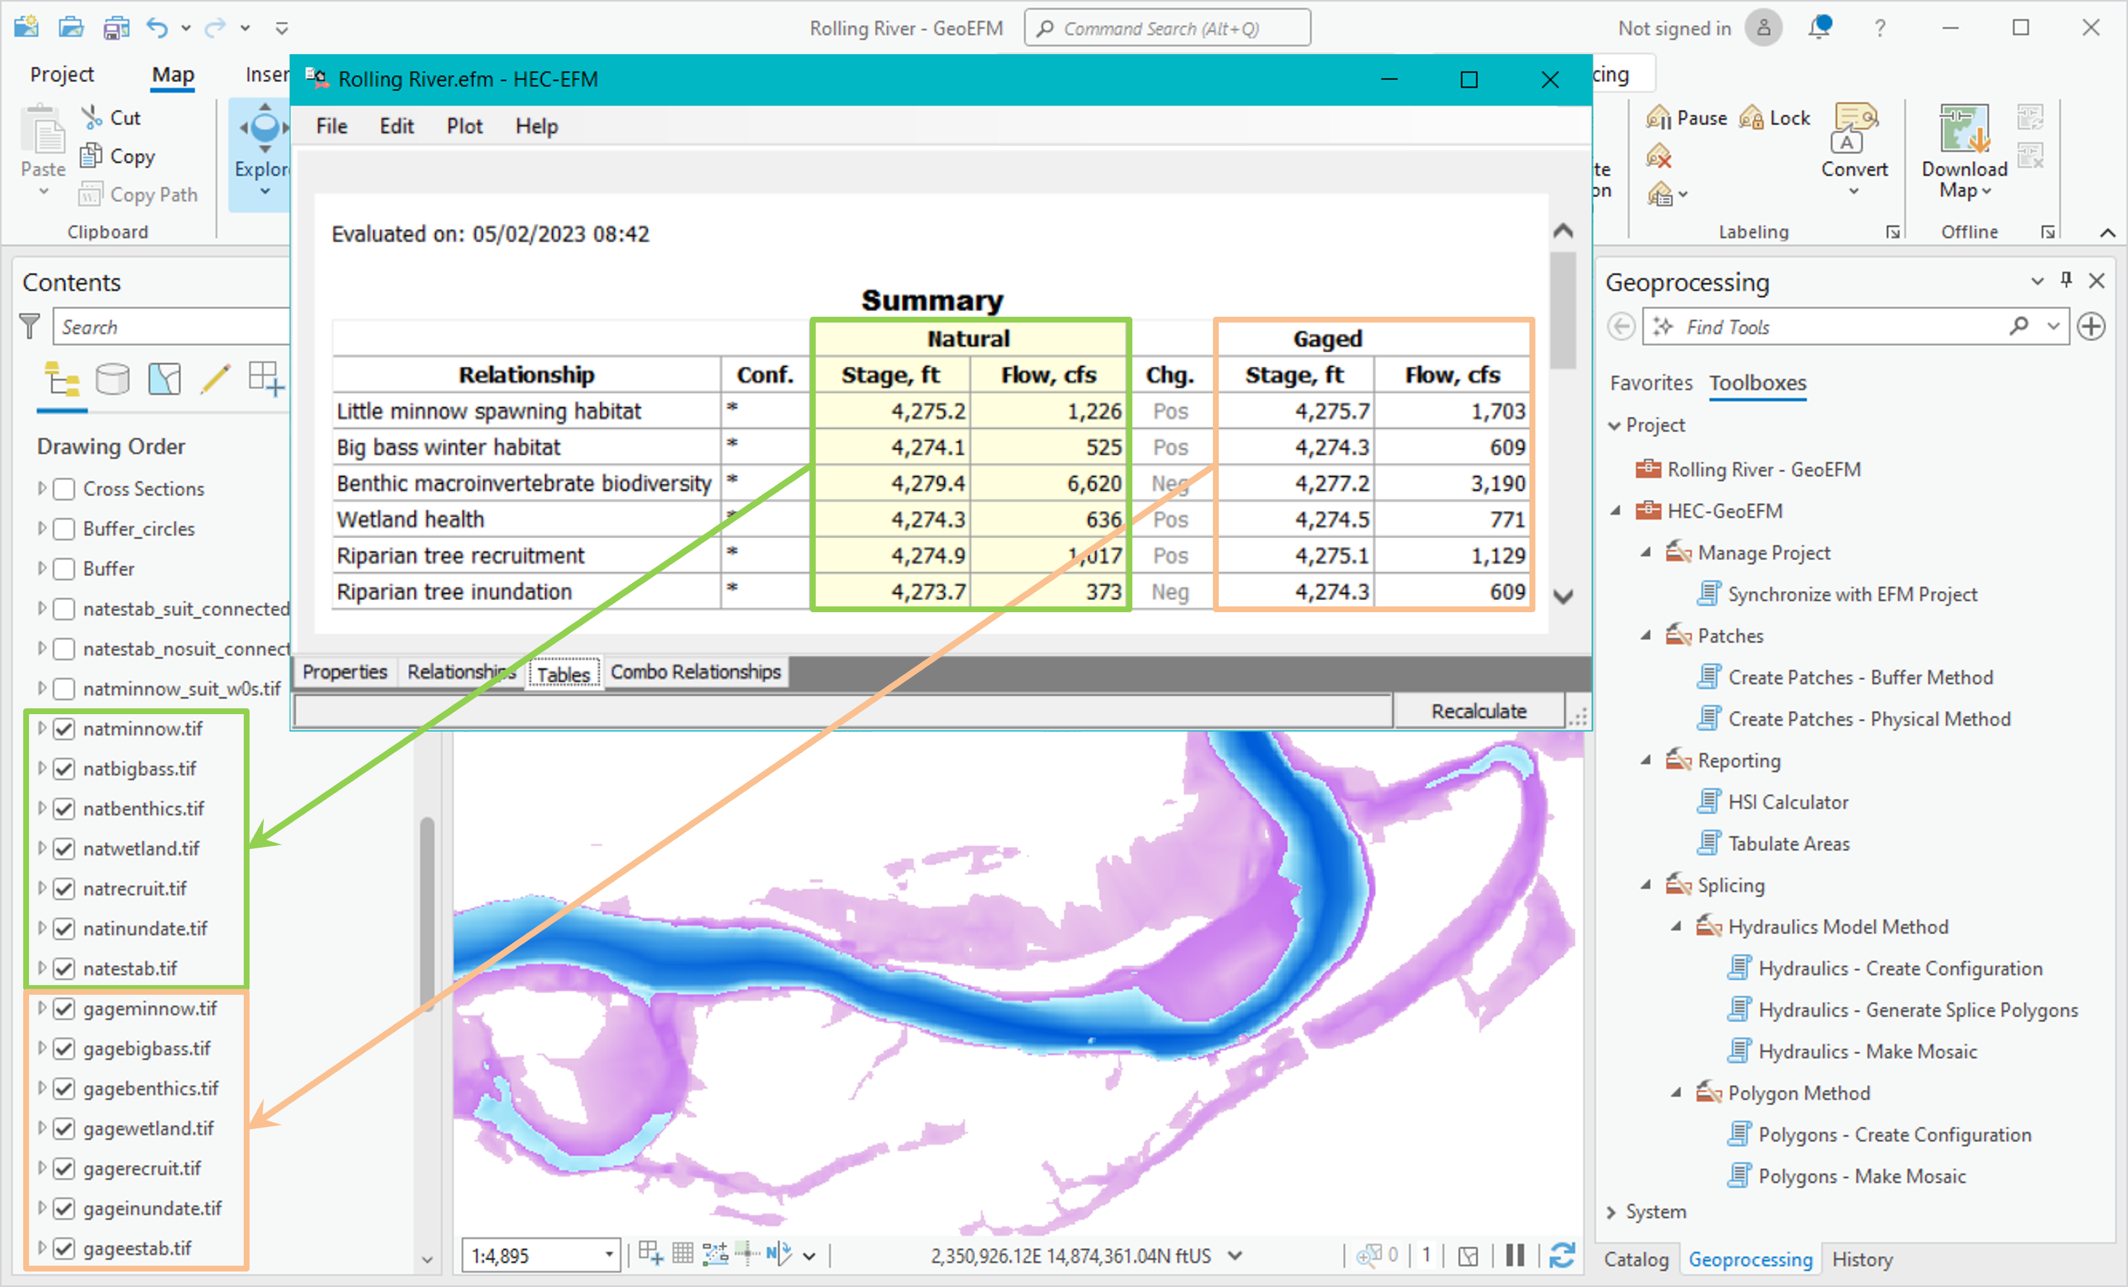
Task: Switch to the History pane tab
Action: coord(1862,1259)
